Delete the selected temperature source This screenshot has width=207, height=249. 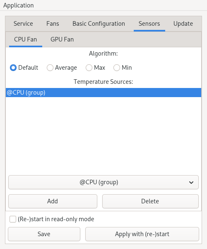tap(150, 201)
